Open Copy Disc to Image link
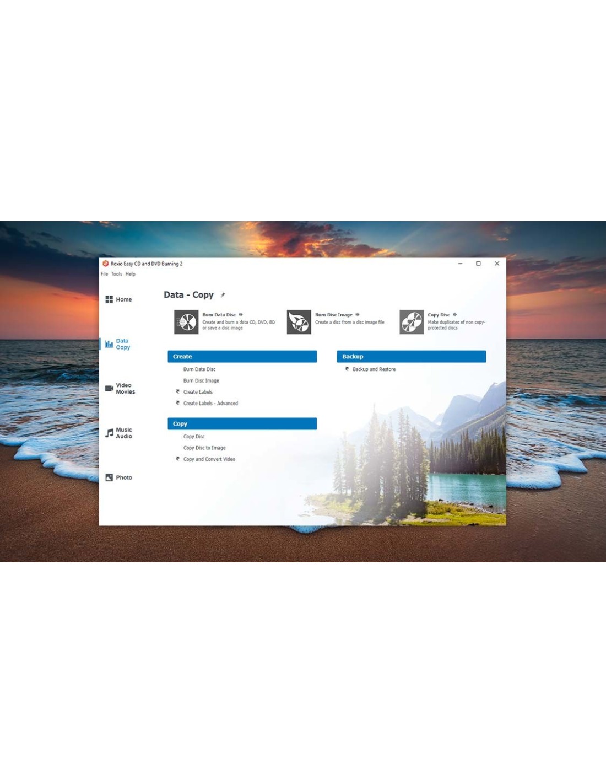 pyautogui.click(x=204, y=448)
